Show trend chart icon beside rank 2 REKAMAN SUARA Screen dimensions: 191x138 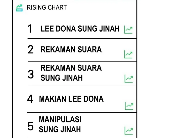click(x=128, y=54)
